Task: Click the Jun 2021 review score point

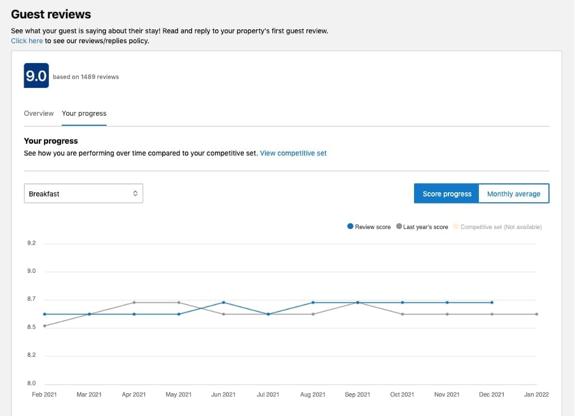Action: click(x=223, y=302)
